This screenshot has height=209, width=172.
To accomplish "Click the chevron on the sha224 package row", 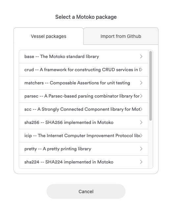I will (x=141, y=162).
